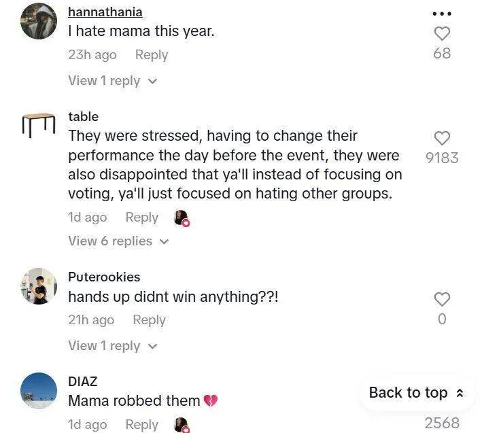Open Puterookies' profile avatar
The width and height of the screenshot is (482, 433).
click(x=39, y=285)
